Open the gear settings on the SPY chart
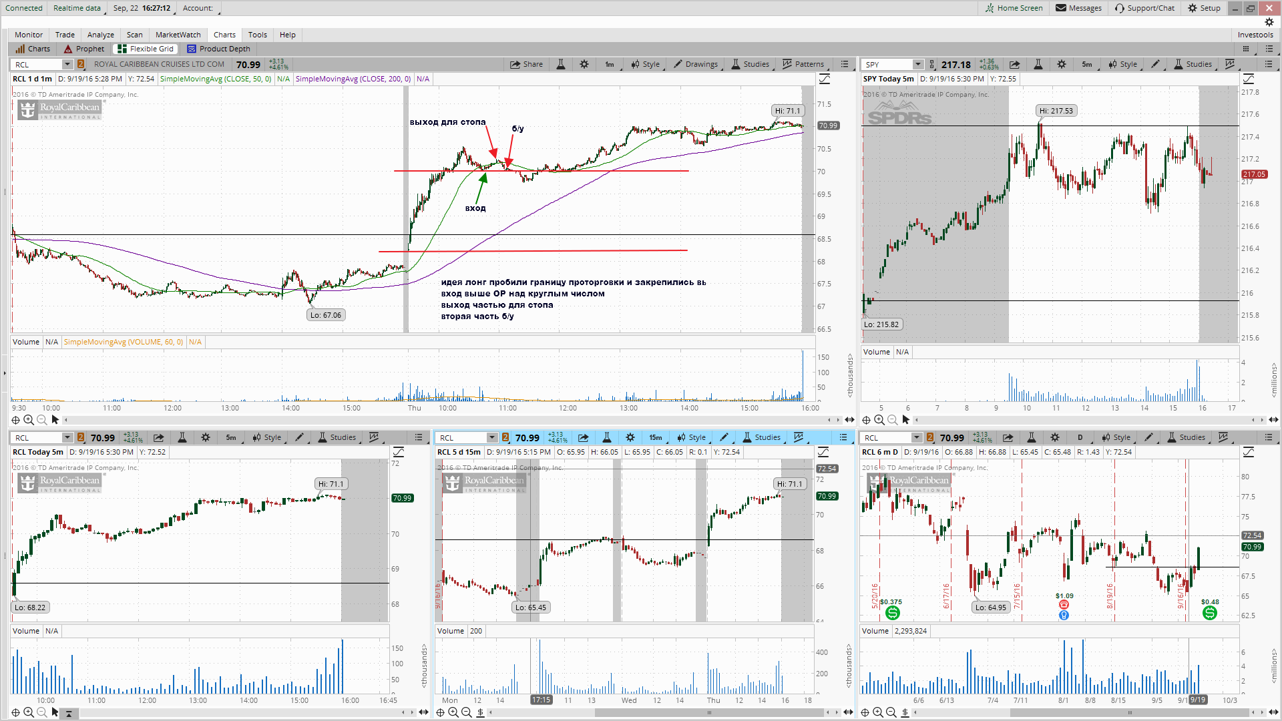The height and width of the screenshot is (721, 1282). (1062, 65)
